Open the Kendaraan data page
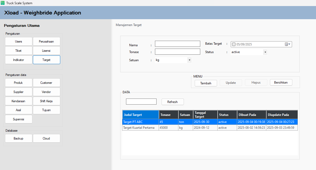 coord(18,101)
